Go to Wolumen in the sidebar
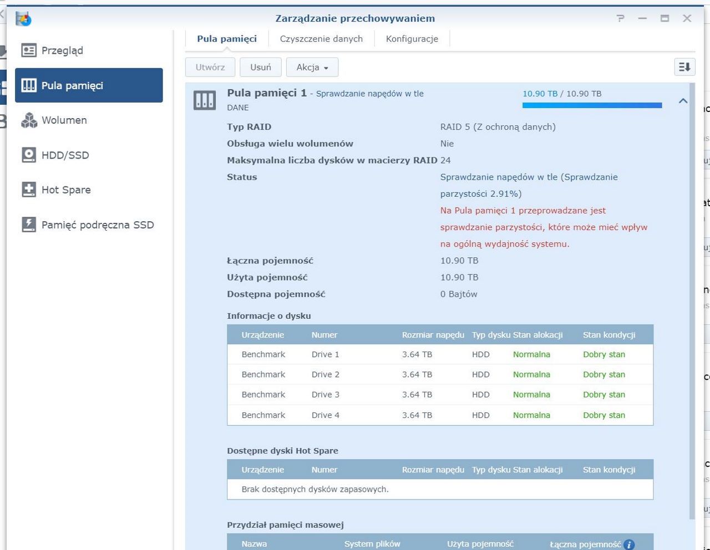 point(89,120)
